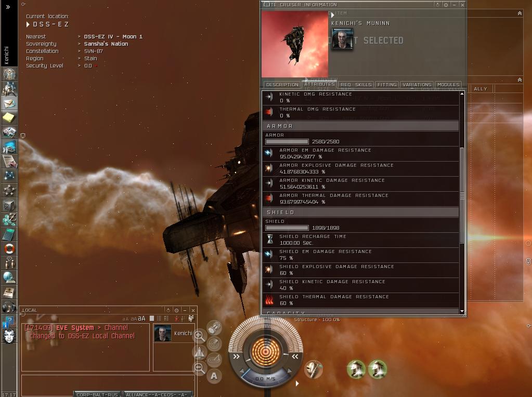Open the Calculator icon in the sidebar
The width and height of the screenshot is (532, 397).
pyautogui.click(x=9, y=234)
